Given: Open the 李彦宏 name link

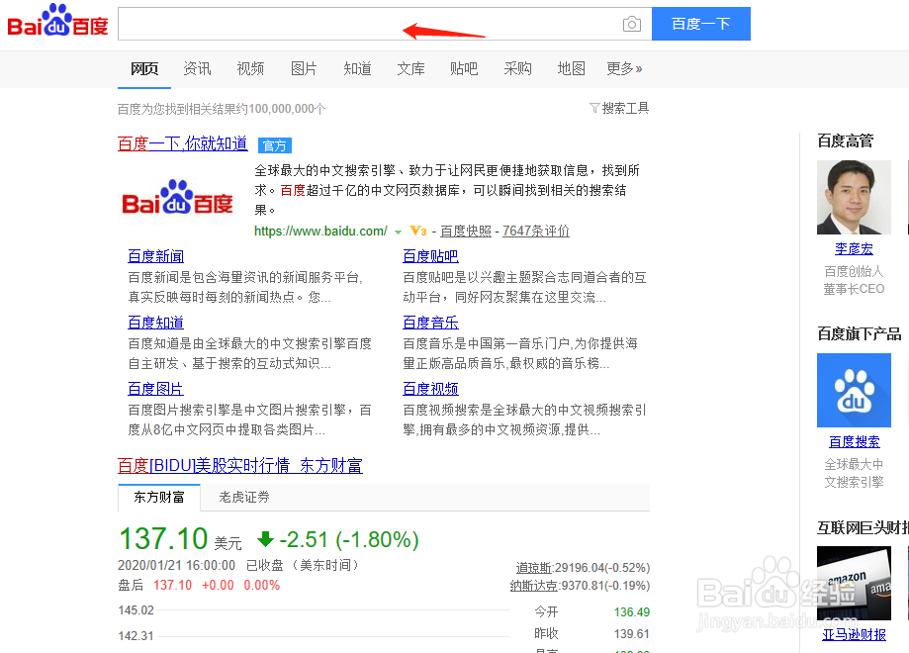Looking at the screenshot, I should coord(854,248).
